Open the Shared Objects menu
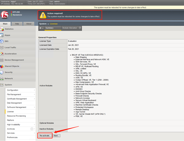This screenshot has height=141, width=184. tap(18, 66)
